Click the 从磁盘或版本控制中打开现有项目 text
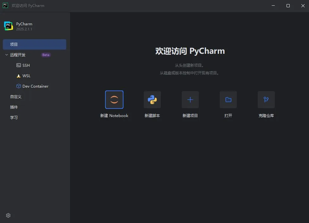 (189, 73)
